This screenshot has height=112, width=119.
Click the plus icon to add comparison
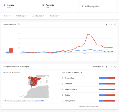(x=82, y=6)
